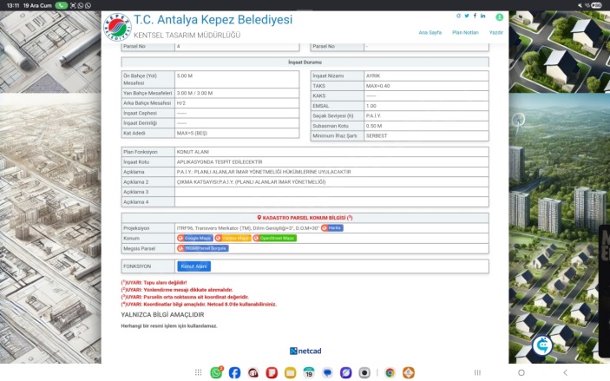Launch WhatsApp from the taskbar

pos(216,372)
